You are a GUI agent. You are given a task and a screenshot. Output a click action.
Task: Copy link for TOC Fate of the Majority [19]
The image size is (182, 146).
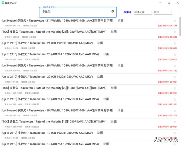(175, 122)
